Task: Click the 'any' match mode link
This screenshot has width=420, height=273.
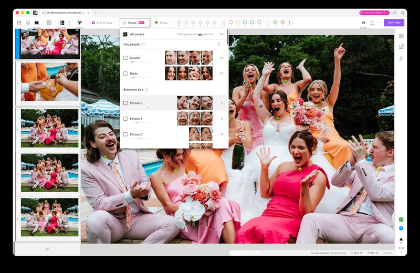Action: tap(200, 34)
